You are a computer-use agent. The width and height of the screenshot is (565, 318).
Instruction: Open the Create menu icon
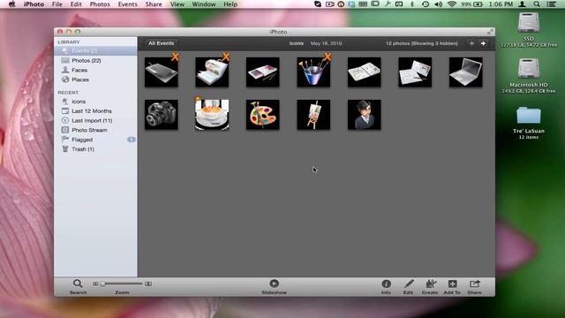coord(430,284)
